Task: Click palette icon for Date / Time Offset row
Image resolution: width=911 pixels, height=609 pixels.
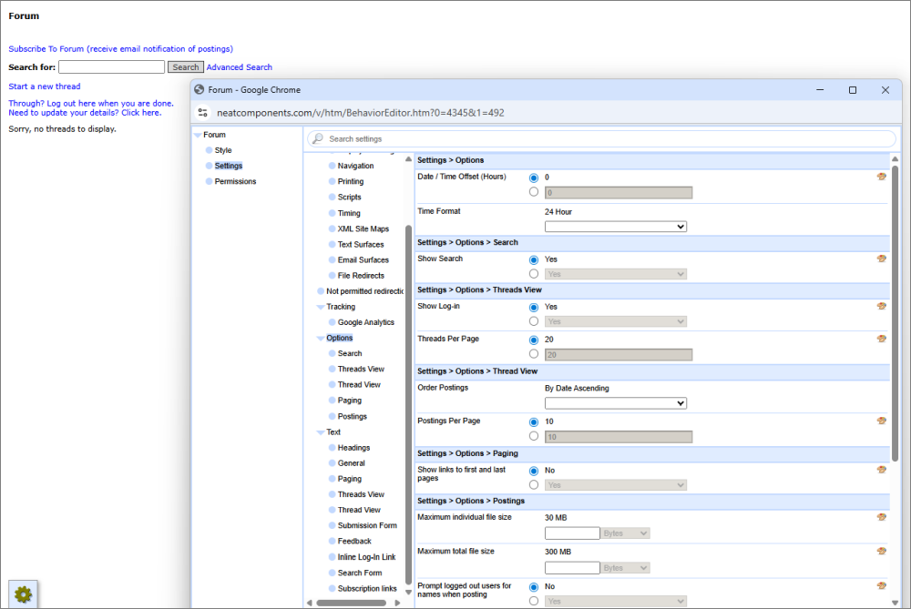Action: (x=881, y=177)
